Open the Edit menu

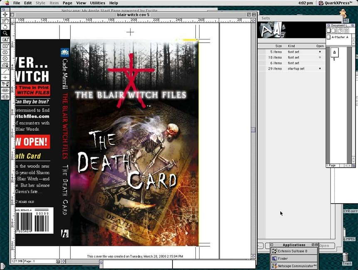28,3
